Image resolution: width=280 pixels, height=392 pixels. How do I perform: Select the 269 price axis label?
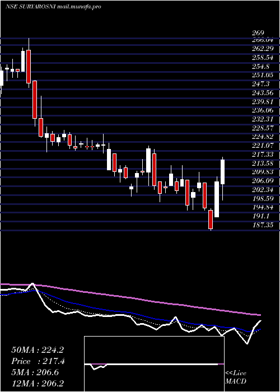click(x=258, y=33)
